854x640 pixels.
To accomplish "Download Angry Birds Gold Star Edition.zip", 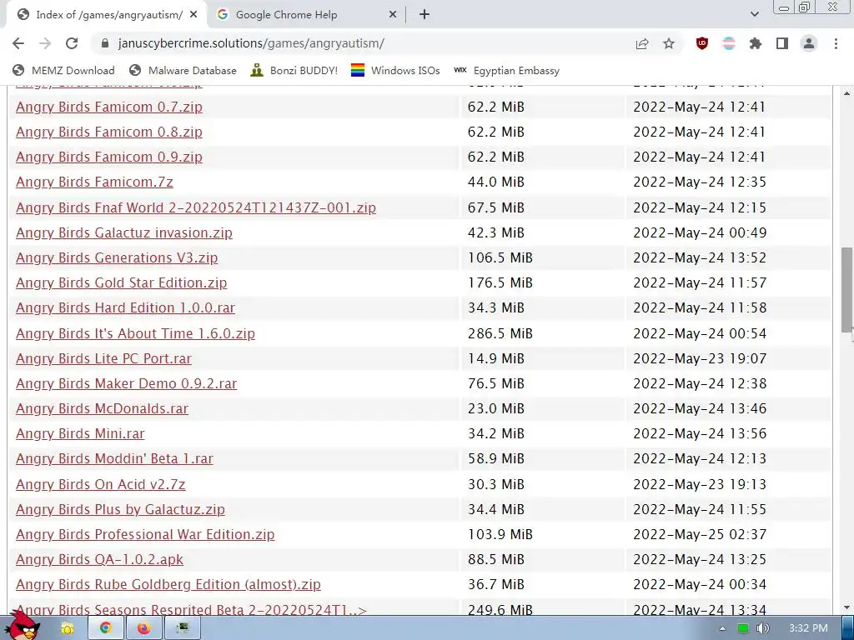I will pyautogui.click(x=122, y=282).
